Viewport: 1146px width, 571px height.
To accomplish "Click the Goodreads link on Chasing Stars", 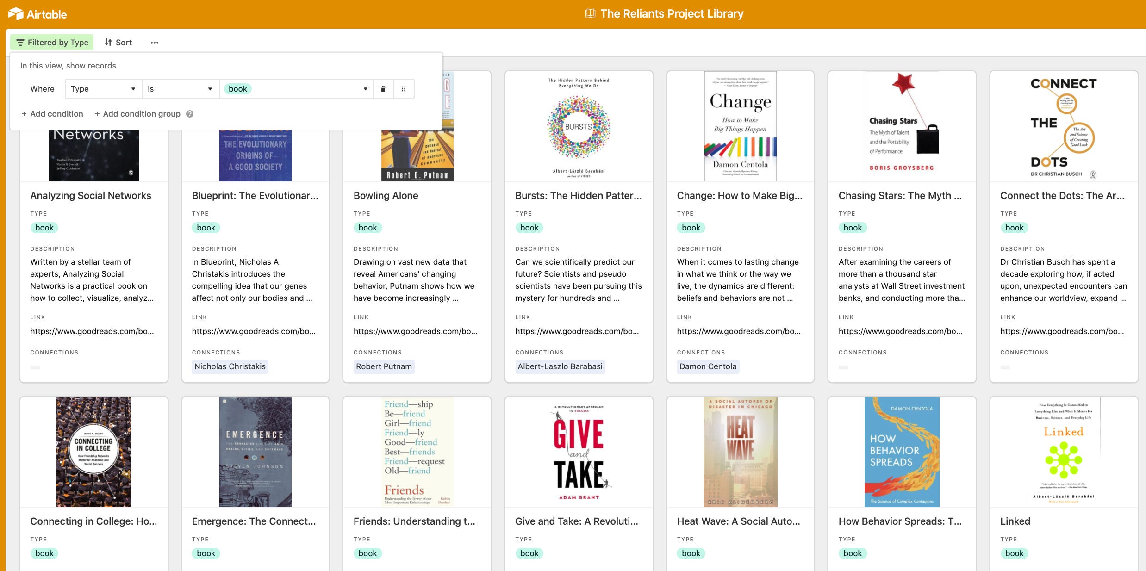I will click(900, 331).
